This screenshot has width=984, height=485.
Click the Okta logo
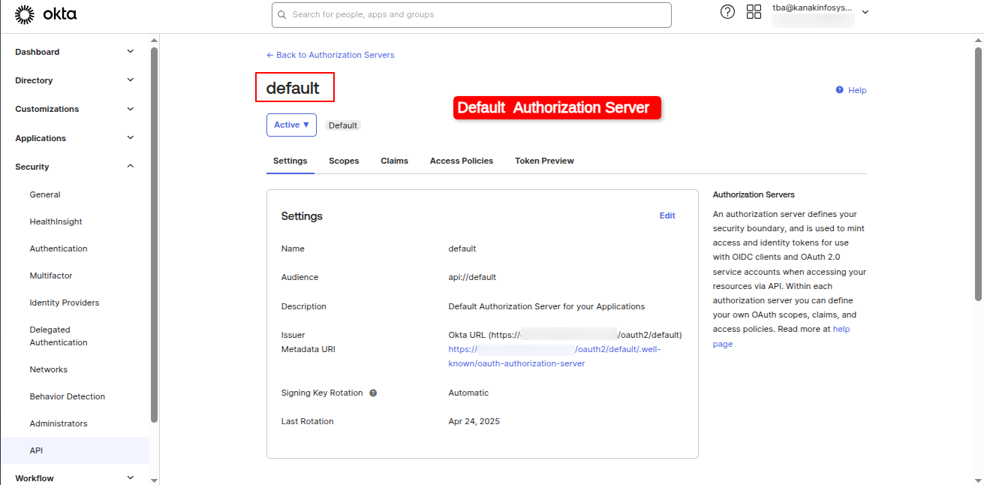coord(46,14)
